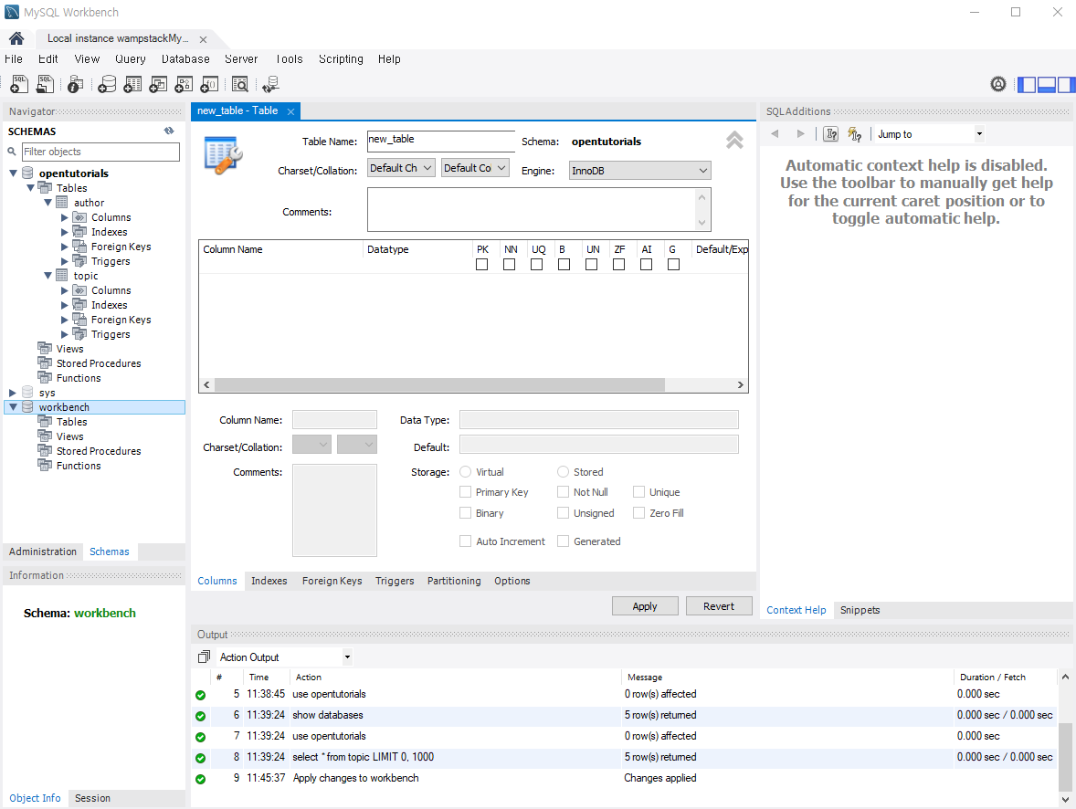1076x809 pixels.
Task: Click the Filter objects search field
Action: [x=100, y=152]
